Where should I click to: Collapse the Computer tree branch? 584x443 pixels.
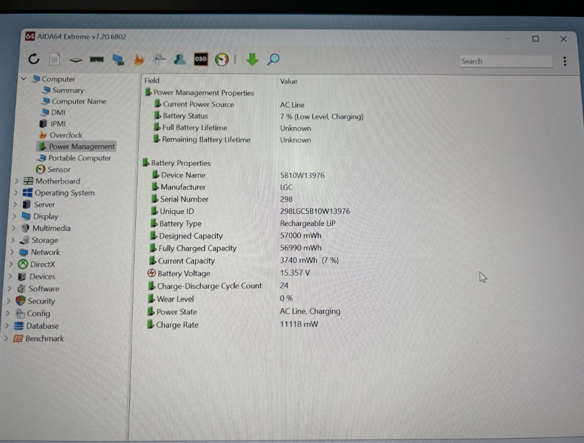pos(23,78)
